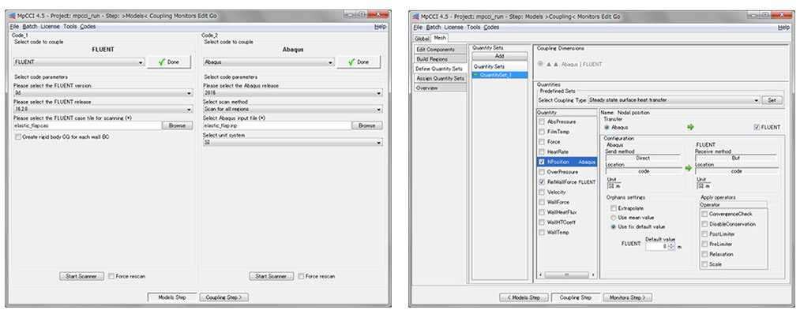Check the WallHTCoeff quantity
Image resolution: width=800 pixels, height=310 pixels.
click(541, 222)
